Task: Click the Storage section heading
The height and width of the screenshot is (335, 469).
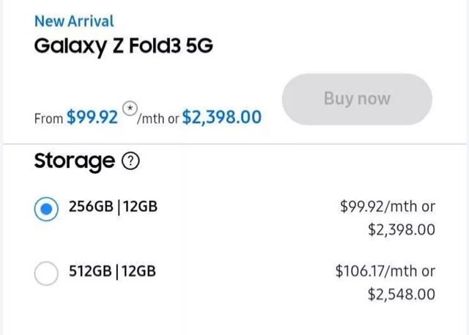Action: (75, 161)
